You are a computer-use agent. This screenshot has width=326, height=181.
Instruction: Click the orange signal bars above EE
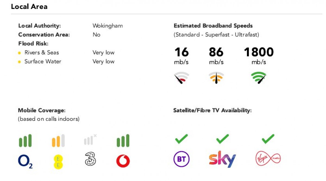coord(58,141)
